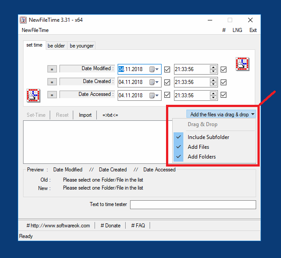The image size is (281, 258).
Task: Decrease the Date Accessed time with down arrow
Action: [213, 97]
